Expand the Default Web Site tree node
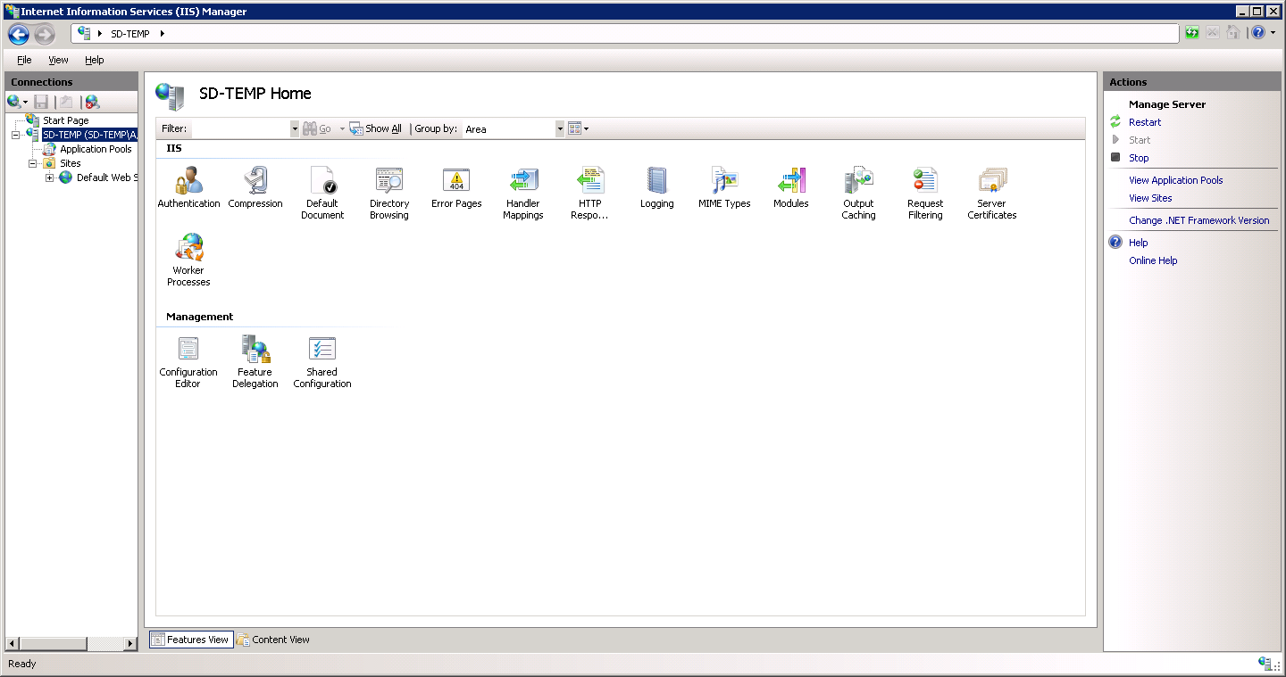1286x677 pixels. (50, 178)
